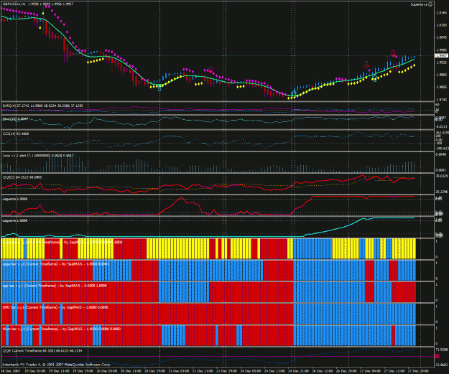Click the 27 Dec 20:00 time label

(418, 371)
